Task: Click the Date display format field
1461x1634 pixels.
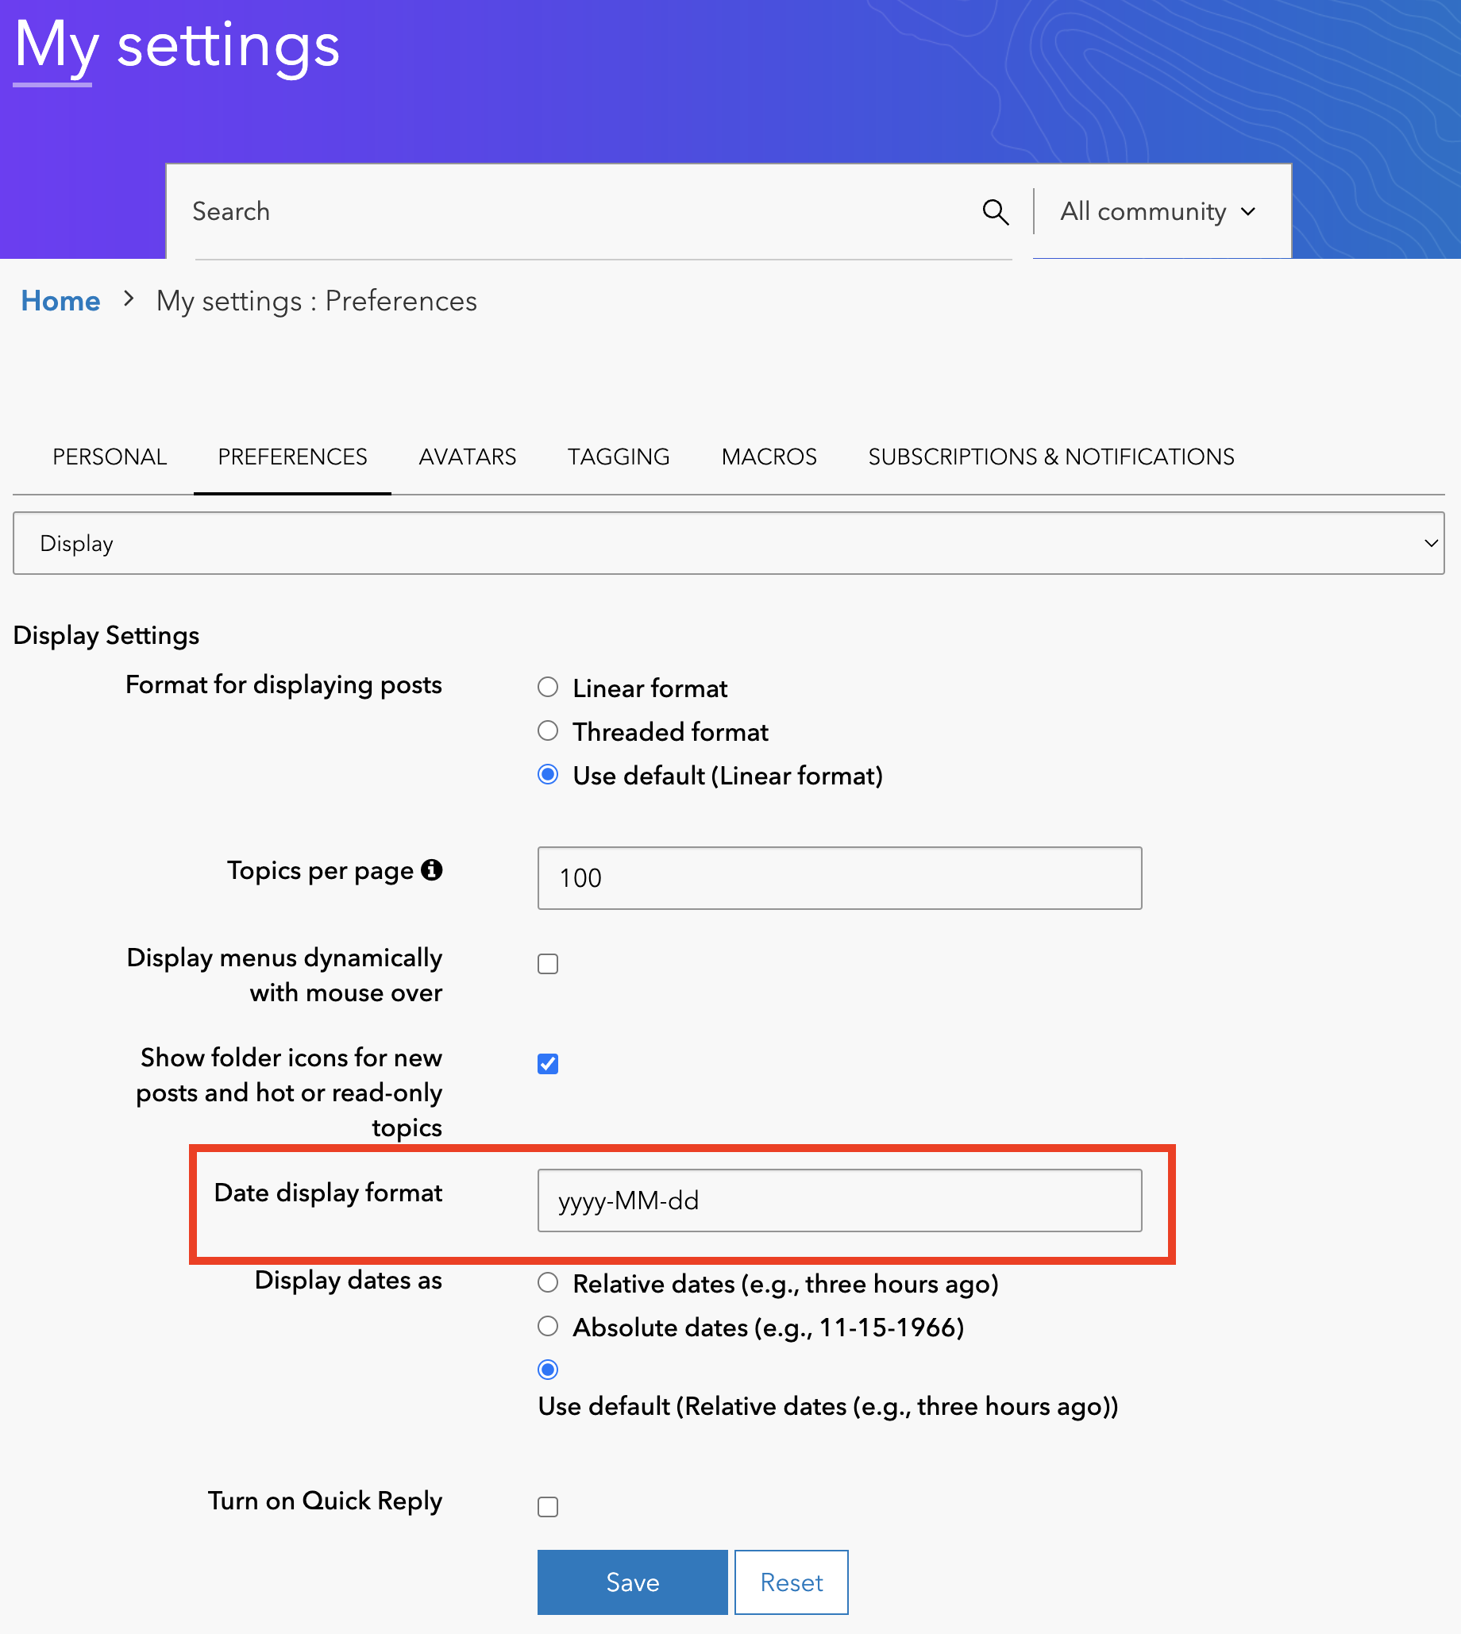Action: pos(838,1200)
